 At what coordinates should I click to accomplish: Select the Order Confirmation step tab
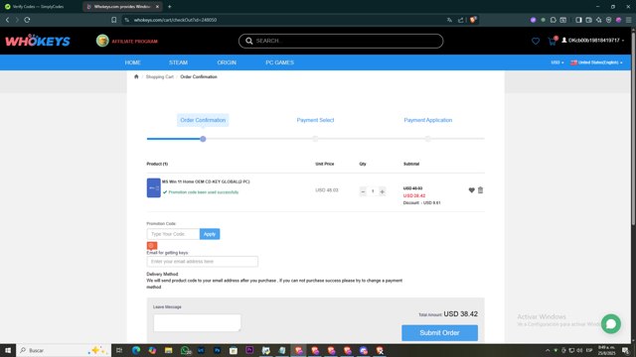coord(203,120)
